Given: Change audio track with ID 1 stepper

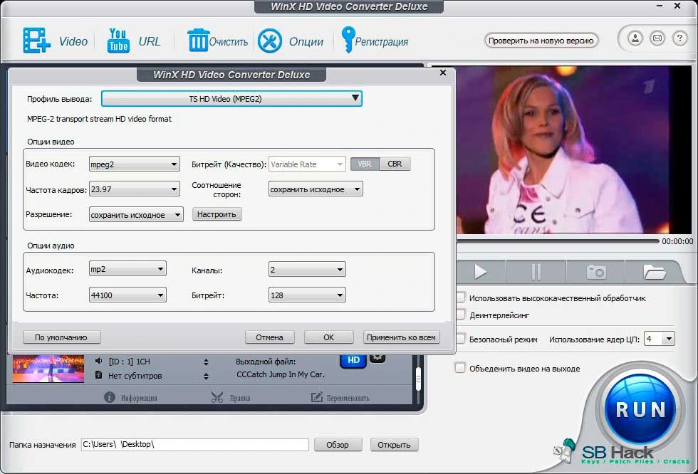Looking at the screenshot, I should coord(206,362).
